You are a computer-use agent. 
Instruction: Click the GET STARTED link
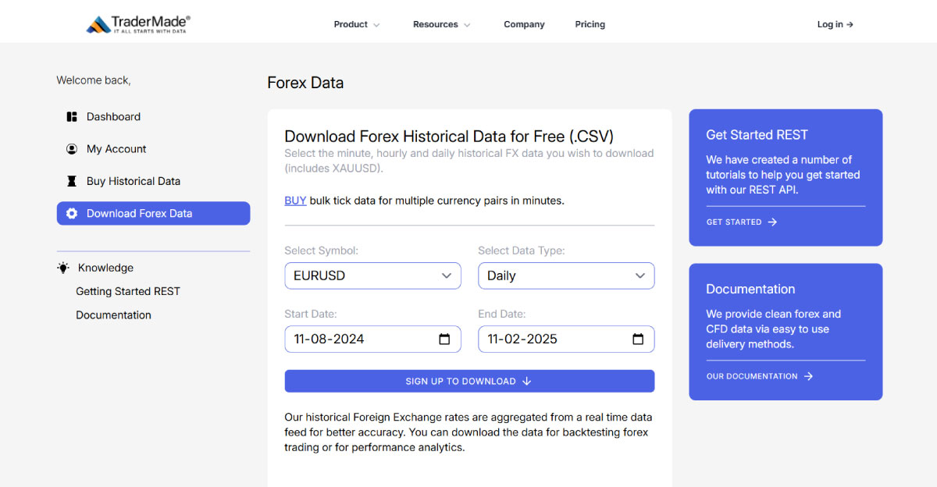pos(742,222)
